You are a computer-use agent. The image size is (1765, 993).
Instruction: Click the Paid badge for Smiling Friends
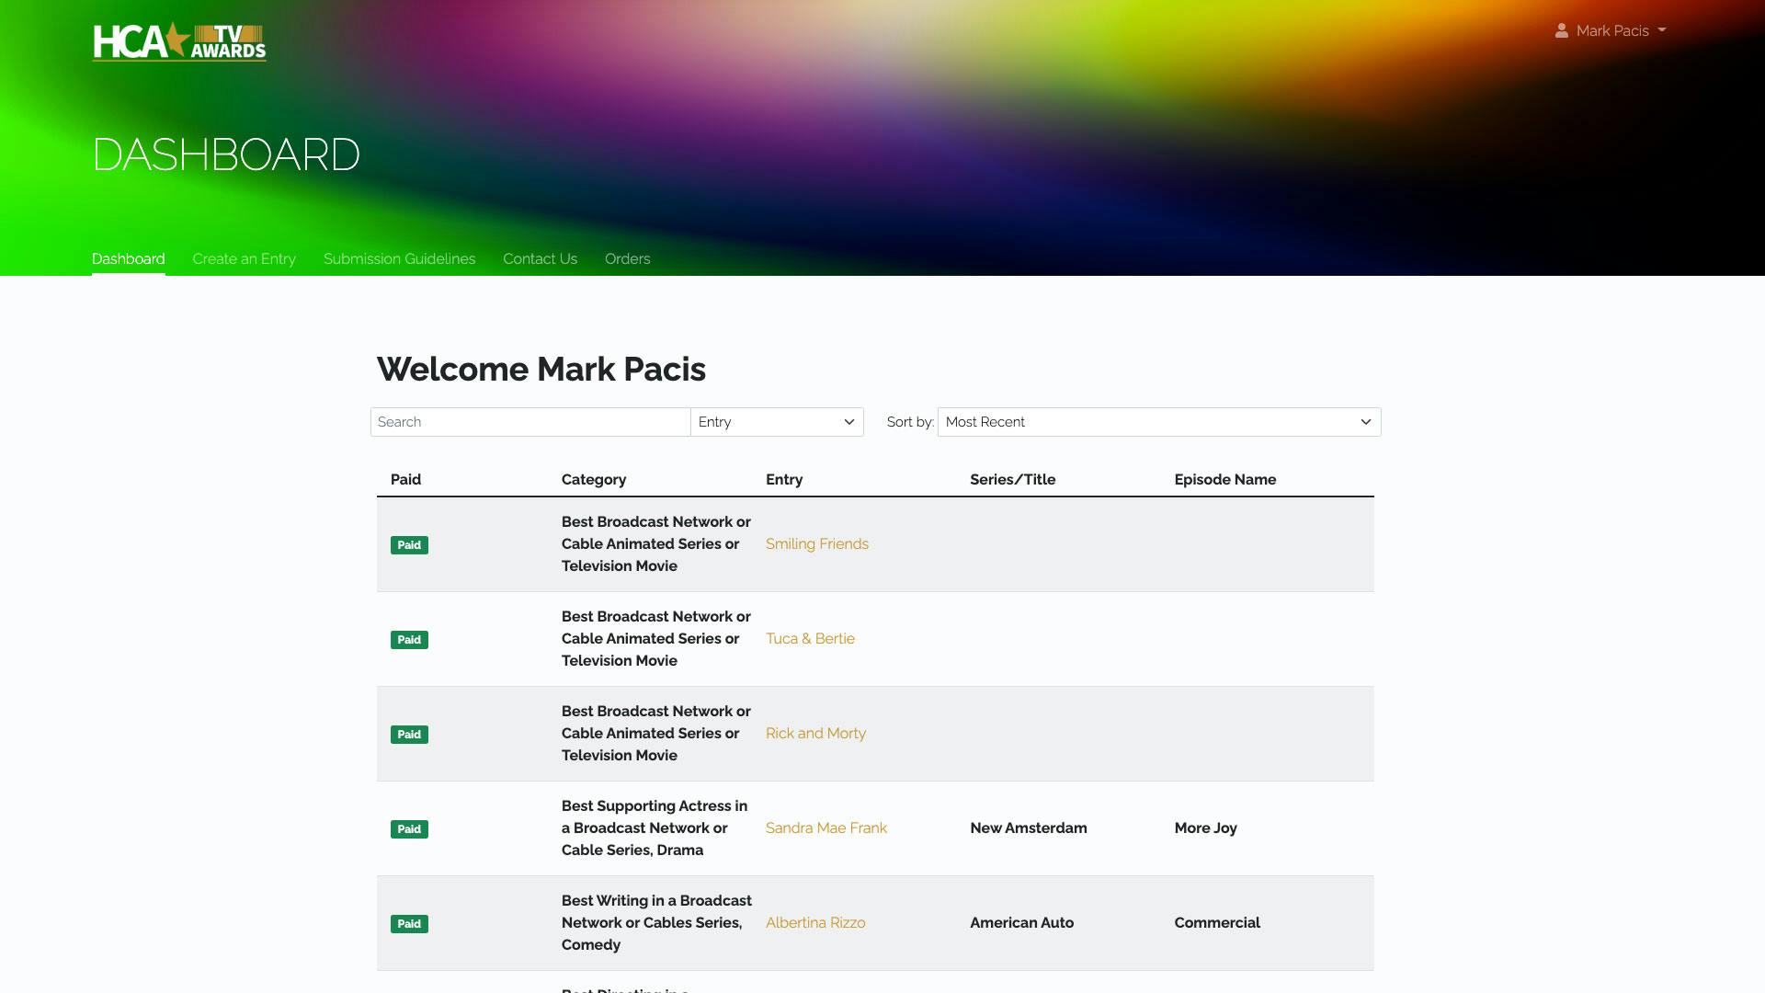click(x=409, y=545)
